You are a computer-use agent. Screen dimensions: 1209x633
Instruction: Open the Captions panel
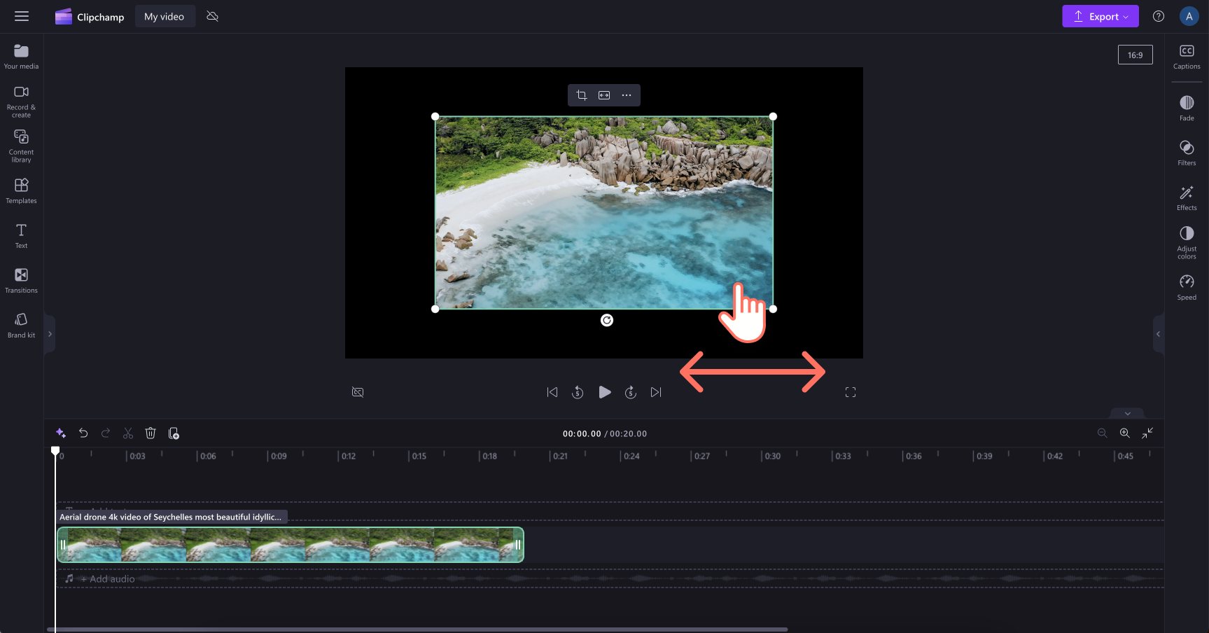click(x=1187, y=57)
